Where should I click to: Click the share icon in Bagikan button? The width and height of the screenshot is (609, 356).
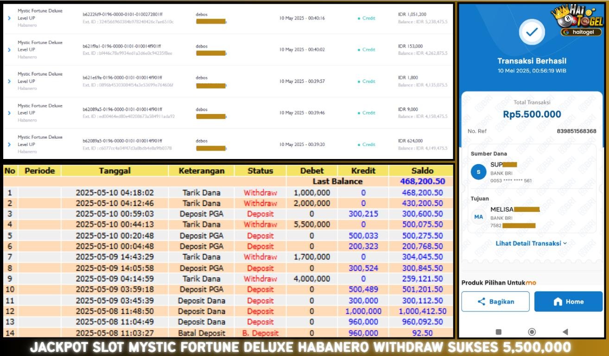coord(482,302)
